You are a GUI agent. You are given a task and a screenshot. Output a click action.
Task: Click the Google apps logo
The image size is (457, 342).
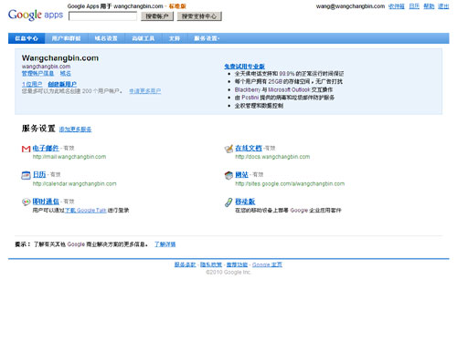pyautogui.click(x=36, y=15)
